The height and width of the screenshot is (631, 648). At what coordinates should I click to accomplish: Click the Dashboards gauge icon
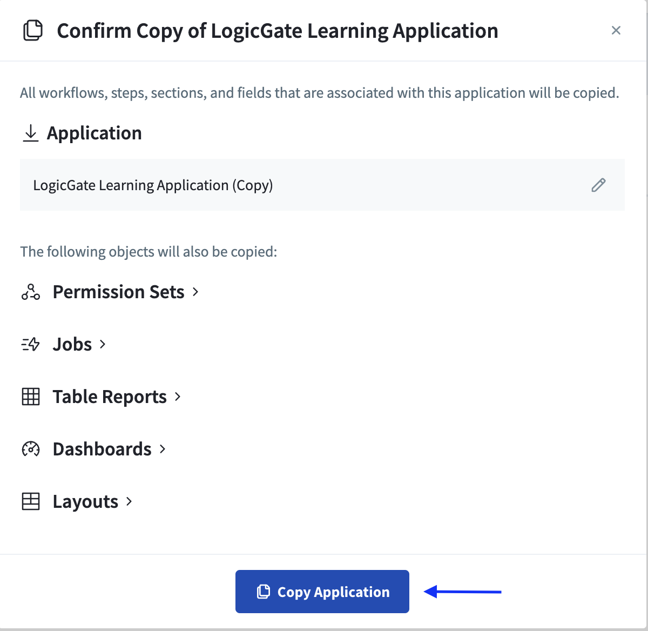31,449
